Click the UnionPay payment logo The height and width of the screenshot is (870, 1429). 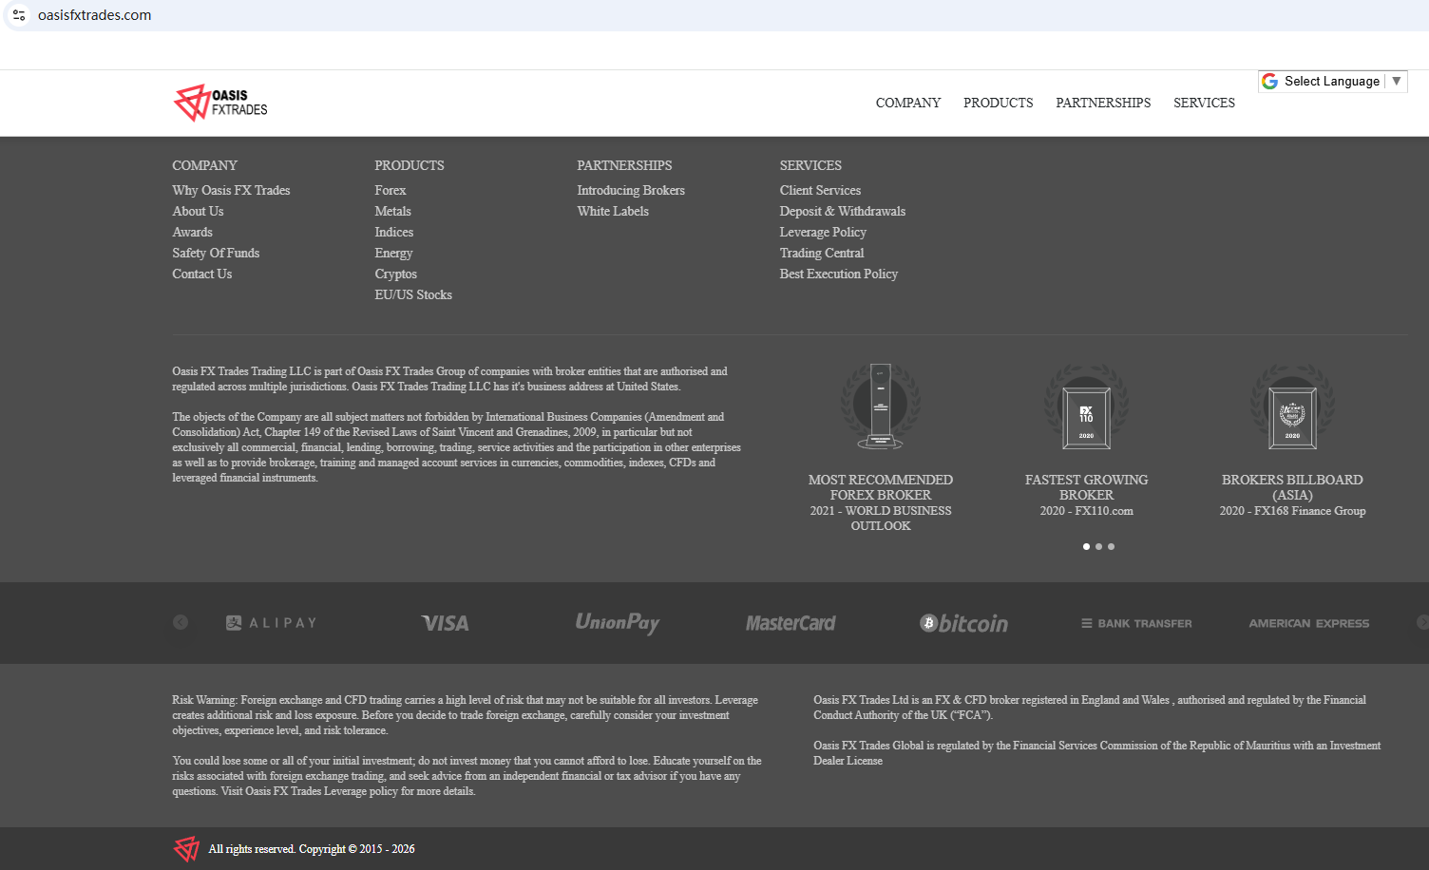(x=617, y=623)
